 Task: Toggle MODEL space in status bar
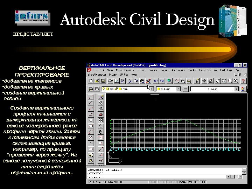click(x=193, y=182)
